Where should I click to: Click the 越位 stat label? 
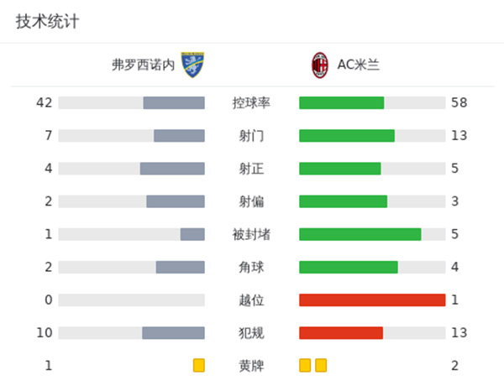251,300
